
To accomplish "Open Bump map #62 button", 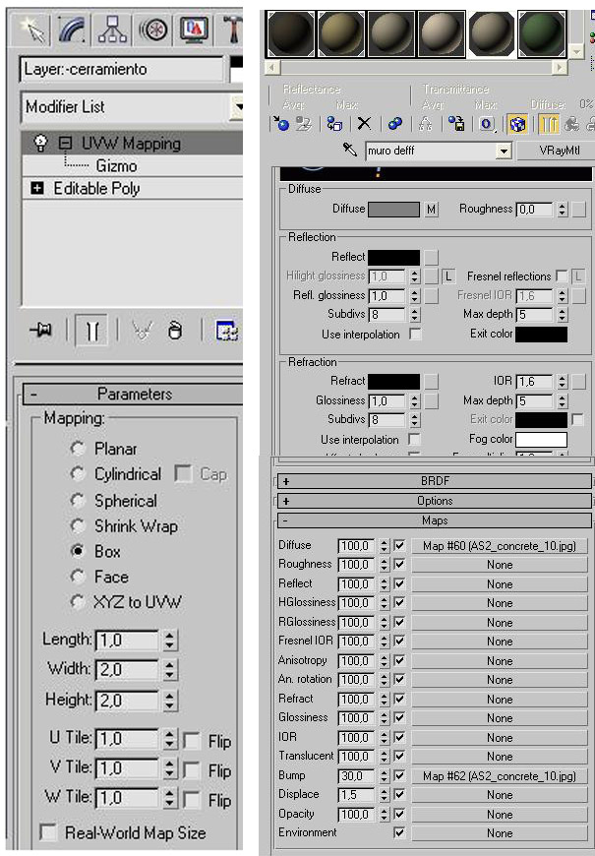I will (499, 775).
